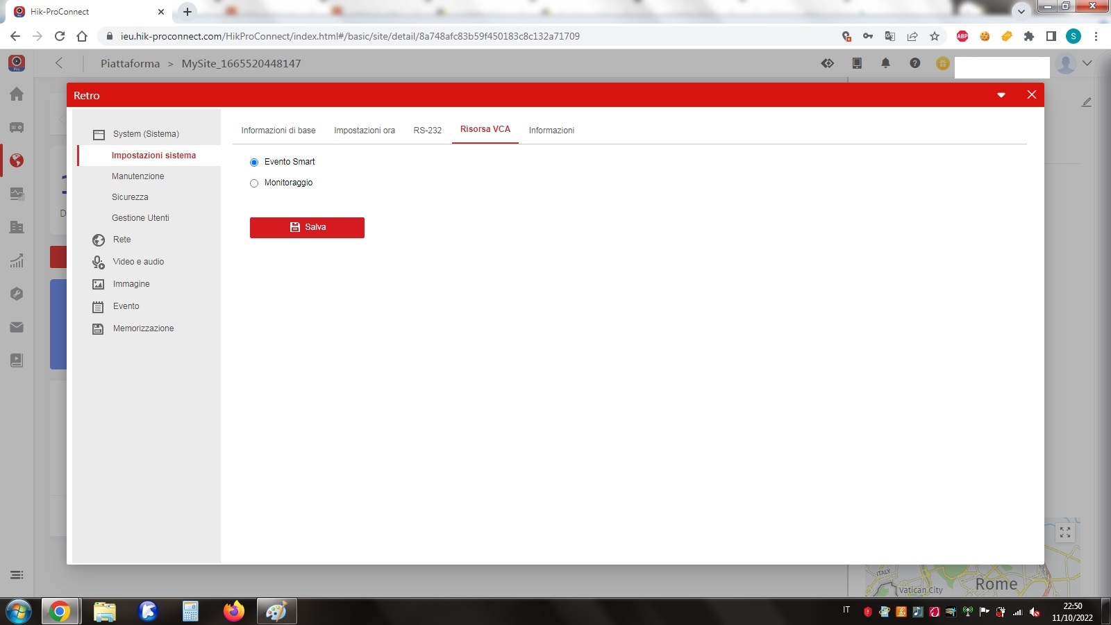Switch to the Informazioni di base tab
This screenshot has height=625, width=1111.
tap(278, 131)
